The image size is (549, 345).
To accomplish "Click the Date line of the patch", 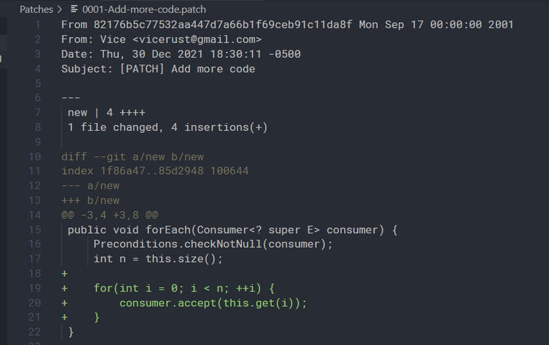I will tap(180, 54).
